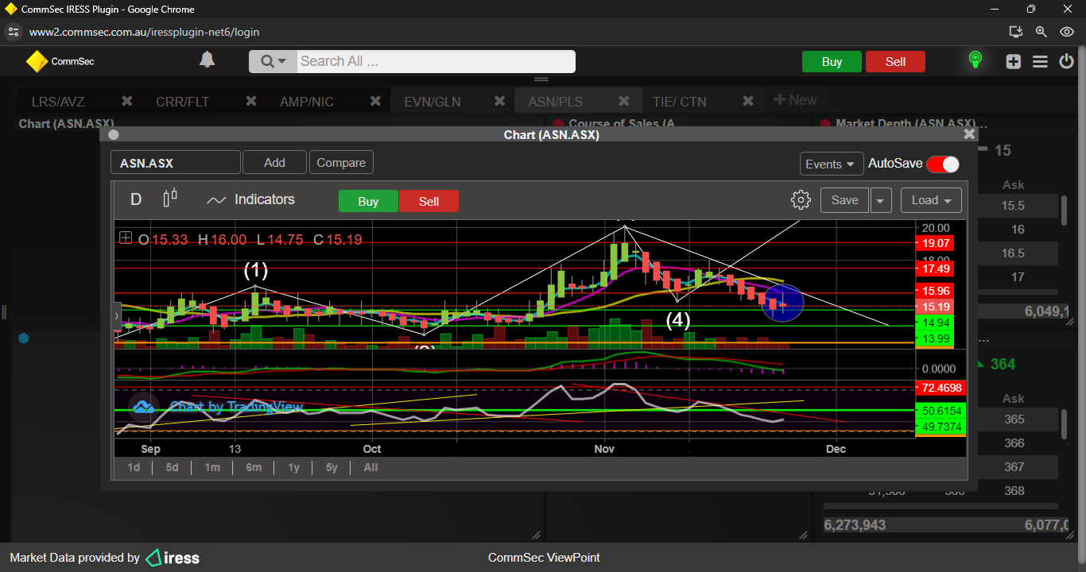
Task: Open the candlestick chart style icon
Action: click(x=170, y=199)
